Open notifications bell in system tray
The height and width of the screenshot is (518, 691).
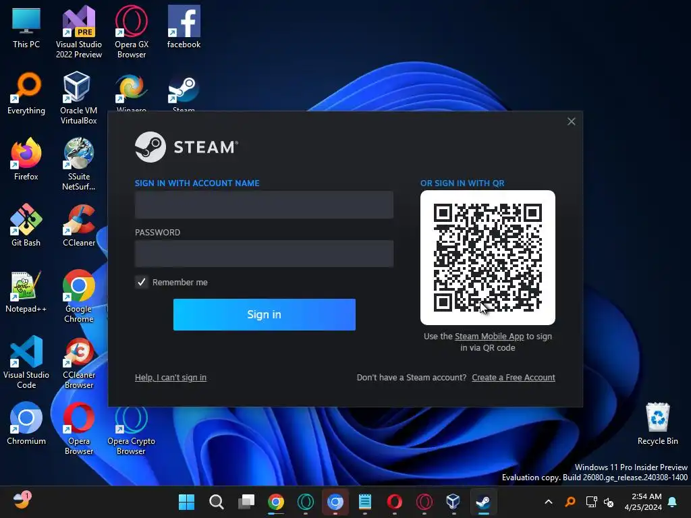(x=673, y=502)
